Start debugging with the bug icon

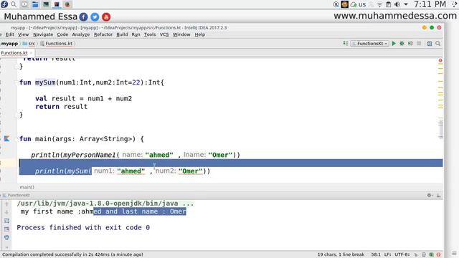[x=402, y=43]
